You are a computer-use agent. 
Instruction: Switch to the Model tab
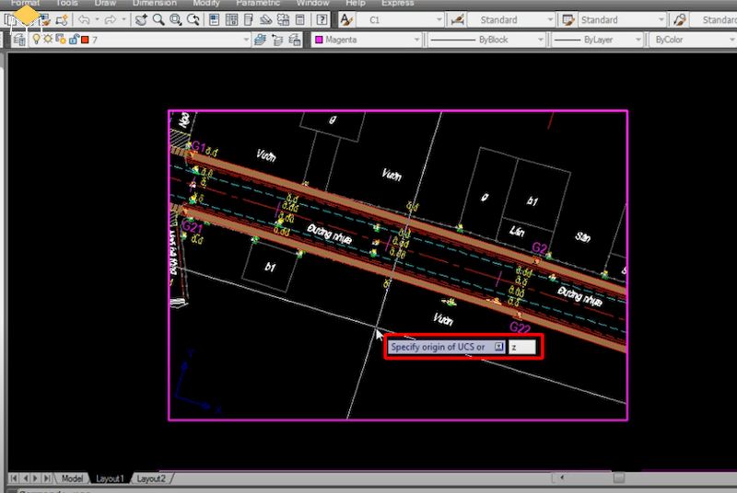[72, 478]
